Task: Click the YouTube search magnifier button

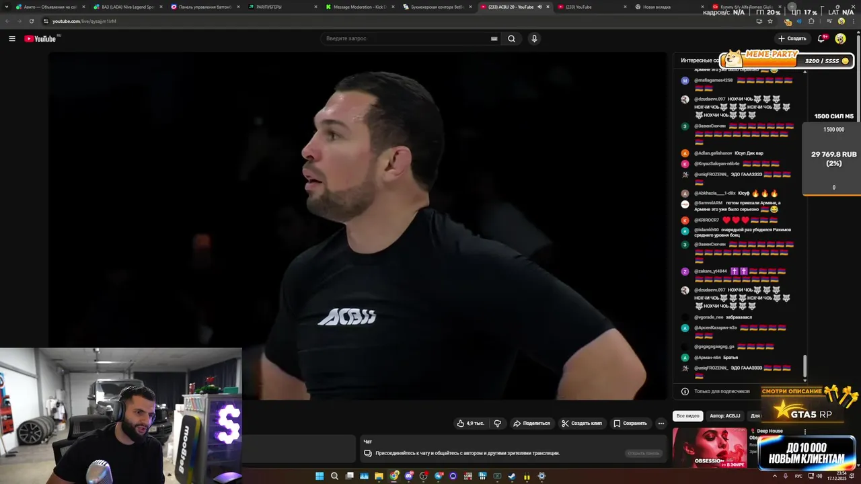Action: click(x=511, y=38)
